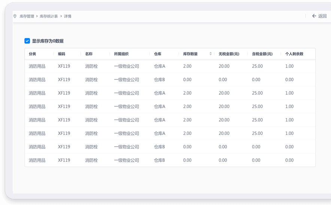Click the location pin icon in breadcrumb

tap(15, 16)
